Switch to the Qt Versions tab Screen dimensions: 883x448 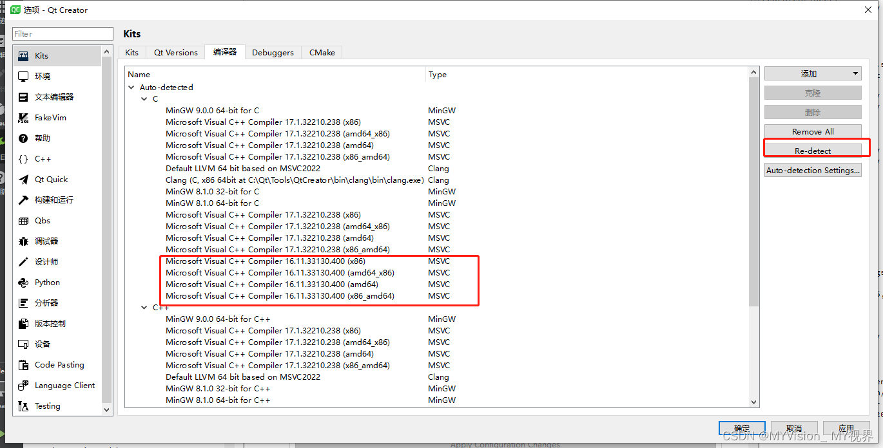pyautogui.click(x=175, y=53)
